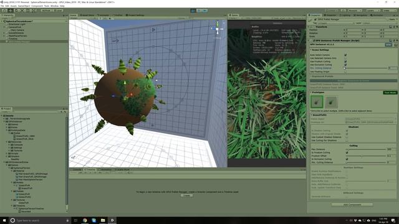Image resolution: width=399 pixels, height=224 pixels.
Task: Select the Rect transform tool
Action: click(x=28, y=11)
